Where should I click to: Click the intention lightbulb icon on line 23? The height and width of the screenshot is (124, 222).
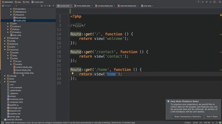click(x=72, y=73)
